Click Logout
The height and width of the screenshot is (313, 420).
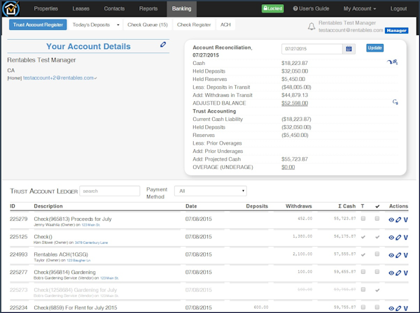click(398, 8)
